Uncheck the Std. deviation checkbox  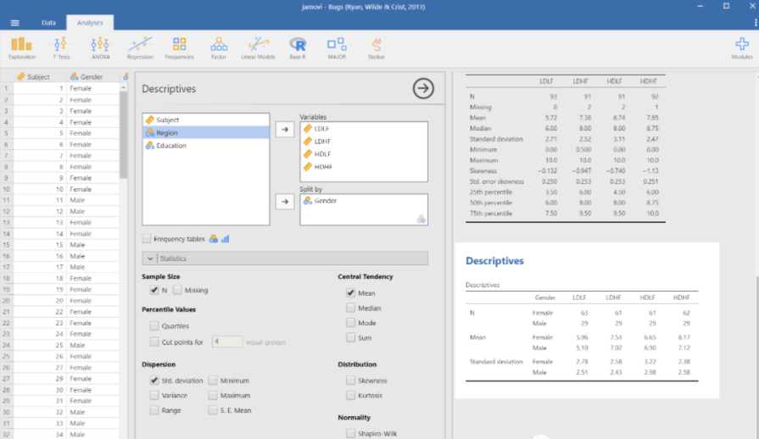click(x=154, y=381)
